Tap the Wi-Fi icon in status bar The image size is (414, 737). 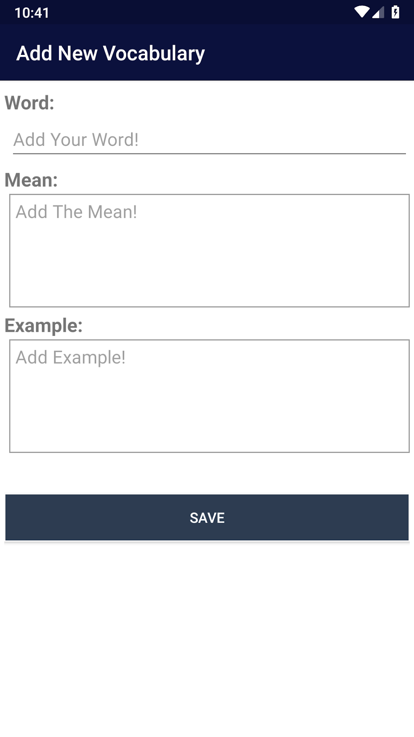tap(362, 12)
